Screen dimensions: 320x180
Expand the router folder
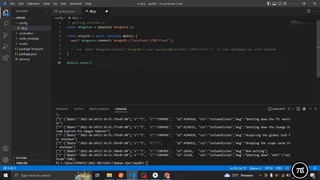point(31,43)
